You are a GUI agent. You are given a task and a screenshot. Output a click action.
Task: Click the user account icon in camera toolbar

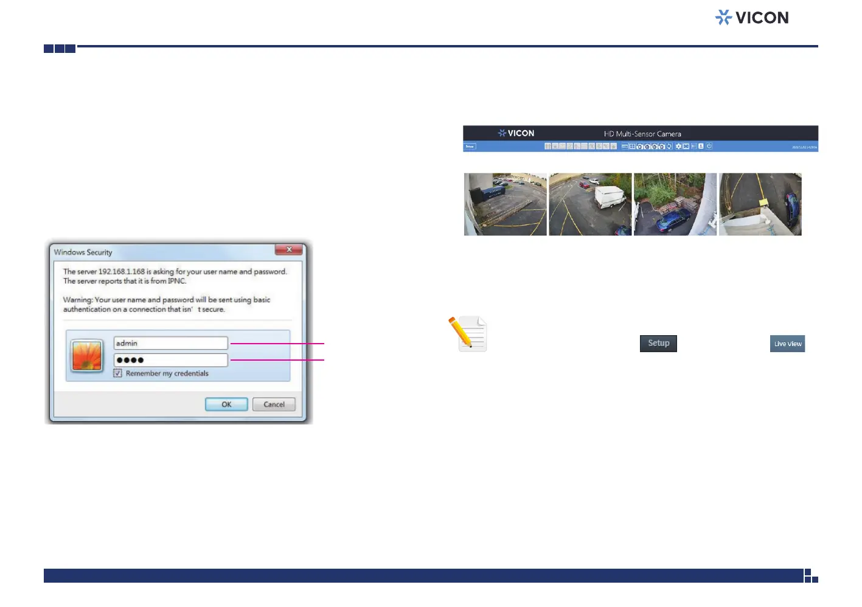pos(701,146)
